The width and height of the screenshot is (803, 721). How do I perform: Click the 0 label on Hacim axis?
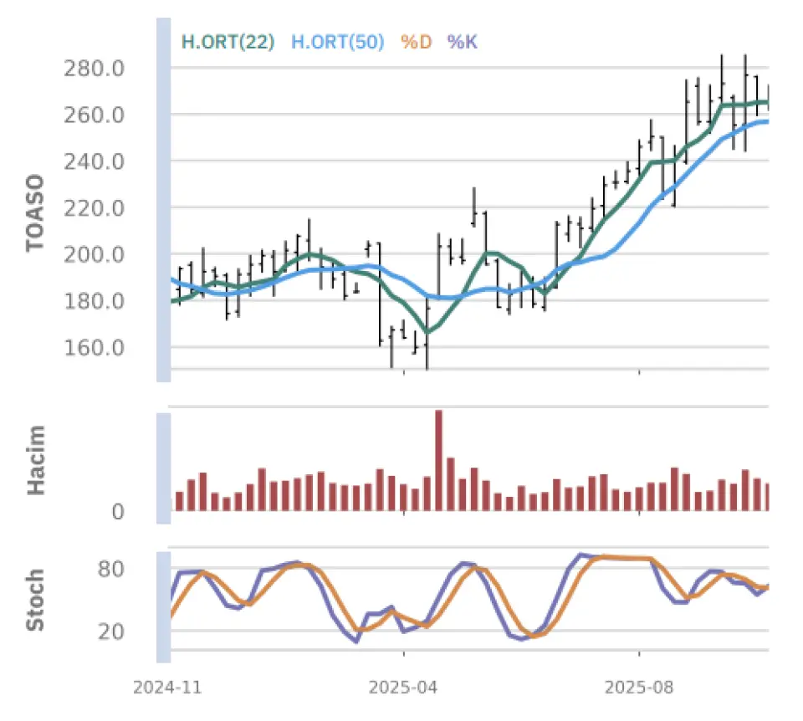coord(119,512)
